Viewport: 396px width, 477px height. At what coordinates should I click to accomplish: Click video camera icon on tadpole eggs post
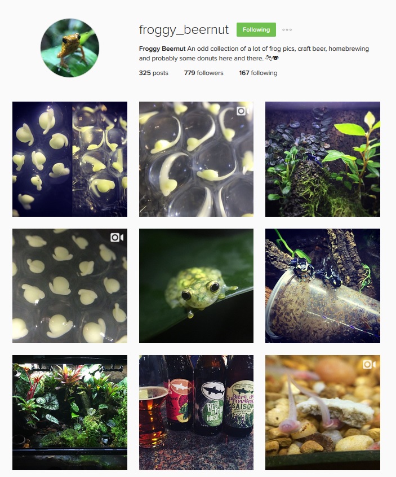pos(243,111)
